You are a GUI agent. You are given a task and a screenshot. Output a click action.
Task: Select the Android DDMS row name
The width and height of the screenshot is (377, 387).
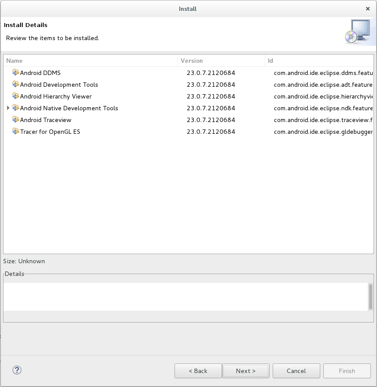pos(40,73)
